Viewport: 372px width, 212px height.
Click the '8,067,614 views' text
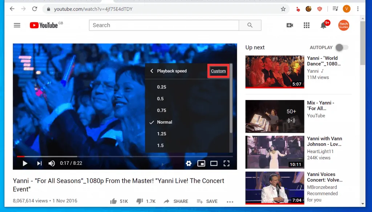pos(31,201)
